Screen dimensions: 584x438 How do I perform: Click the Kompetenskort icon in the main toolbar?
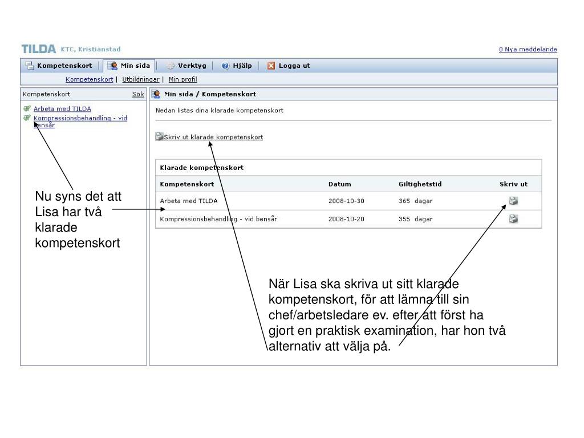tap(30, 66)
